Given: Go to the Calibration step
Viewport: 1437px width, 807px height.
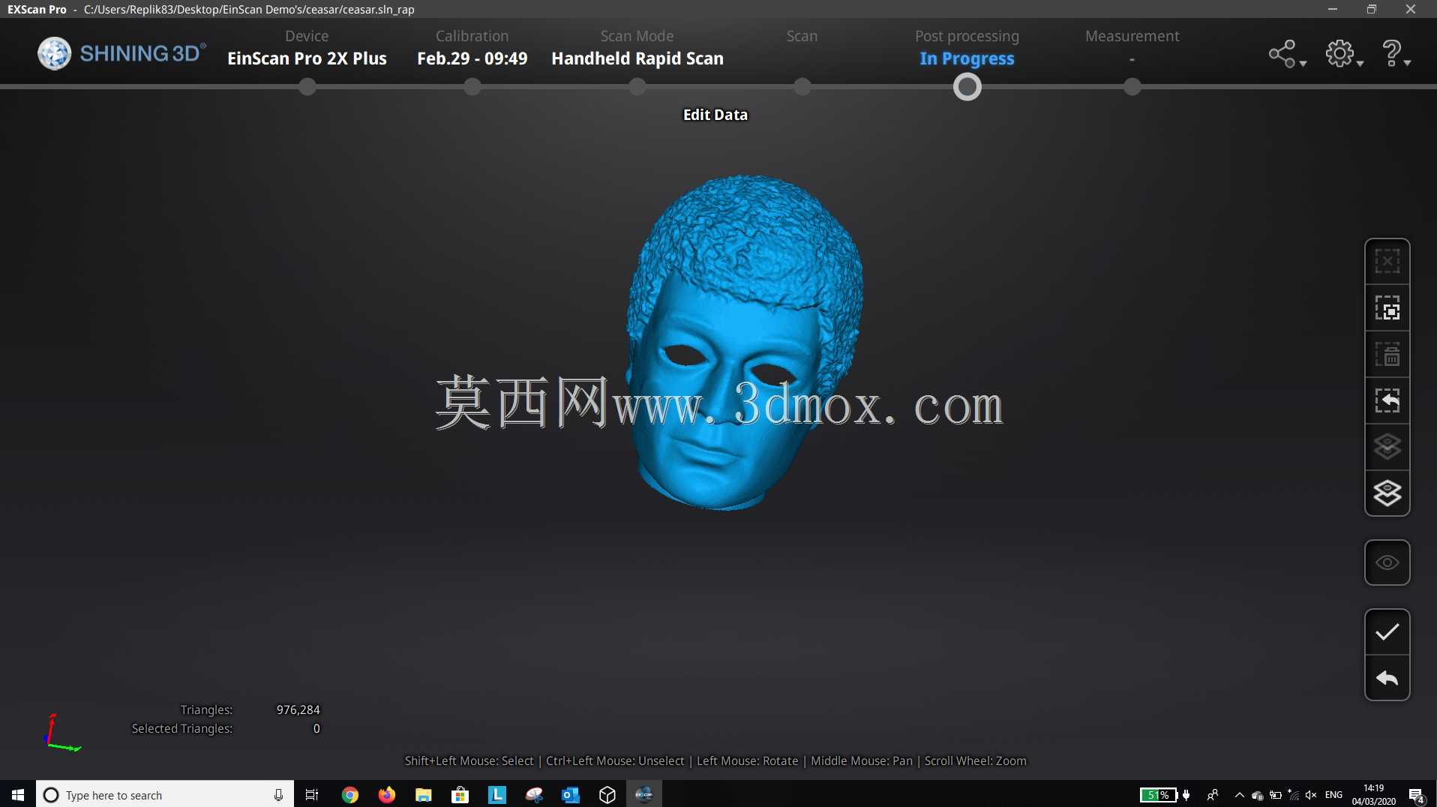Looking at the screenshot, I should click(x=472, y=36).
